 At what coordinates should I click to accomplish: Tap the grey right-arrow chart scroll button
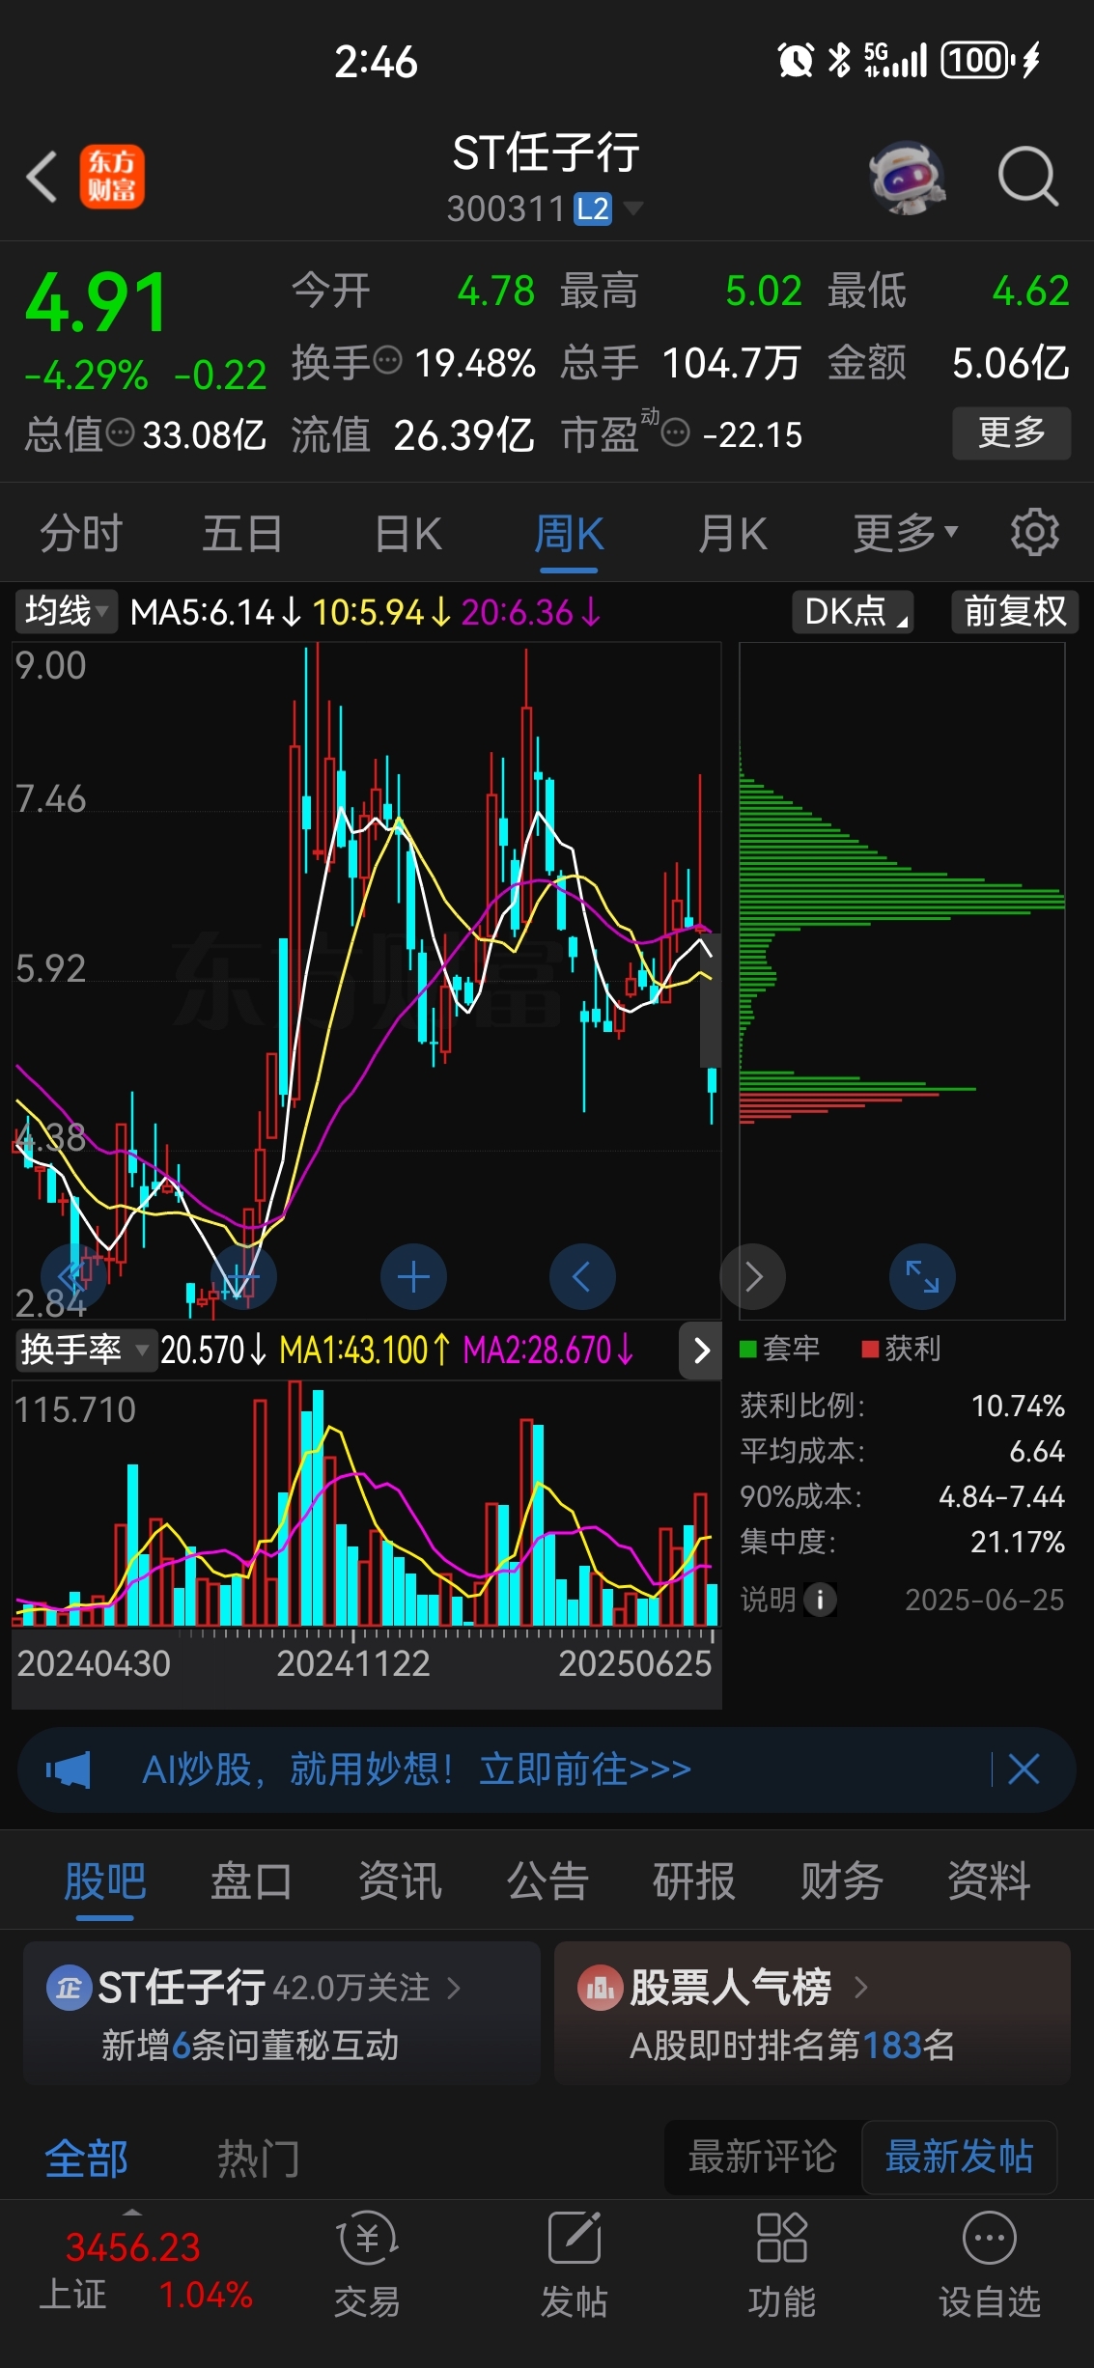[753, 1277]
